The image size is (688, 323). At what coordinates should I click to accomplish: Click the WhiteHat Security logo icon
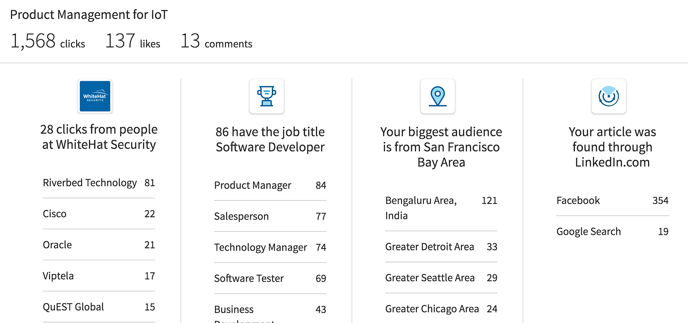[x=95, y=96]
